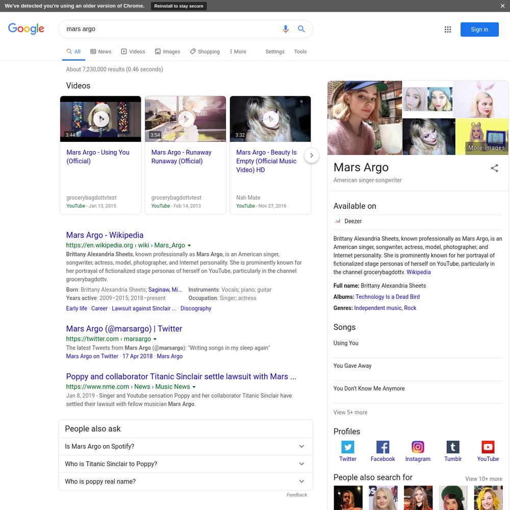Open the Google apps grid

pos(448,29)
